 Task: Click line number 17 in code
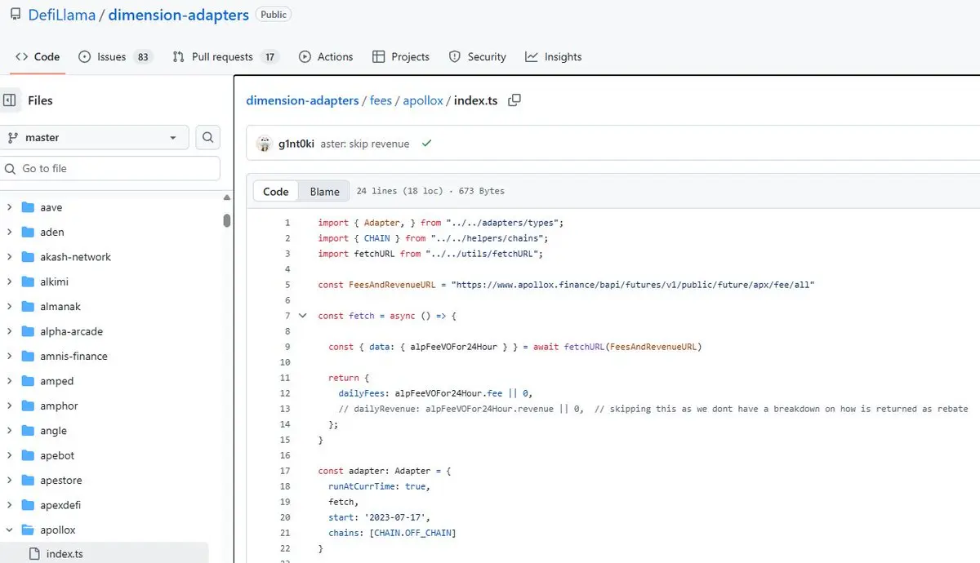pos(285,471)
